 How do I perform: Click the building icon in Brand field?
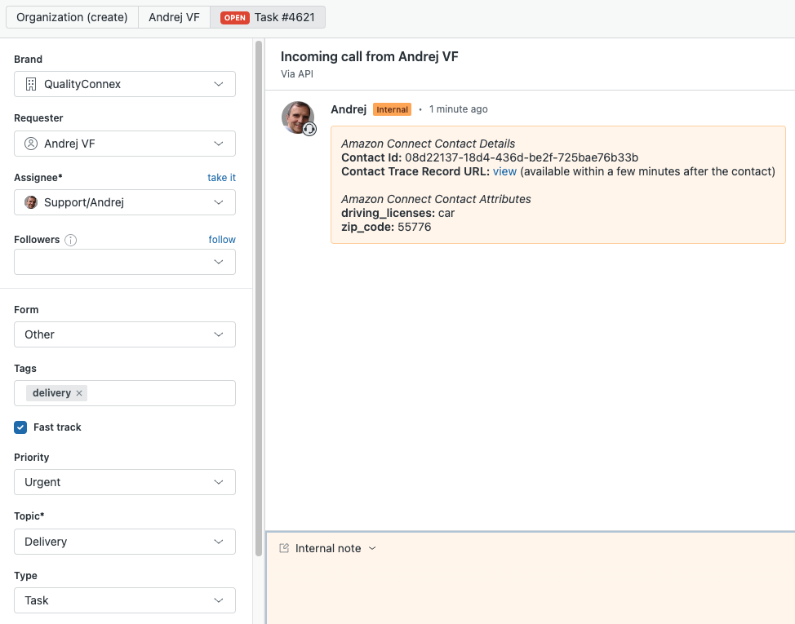point(31,84)
